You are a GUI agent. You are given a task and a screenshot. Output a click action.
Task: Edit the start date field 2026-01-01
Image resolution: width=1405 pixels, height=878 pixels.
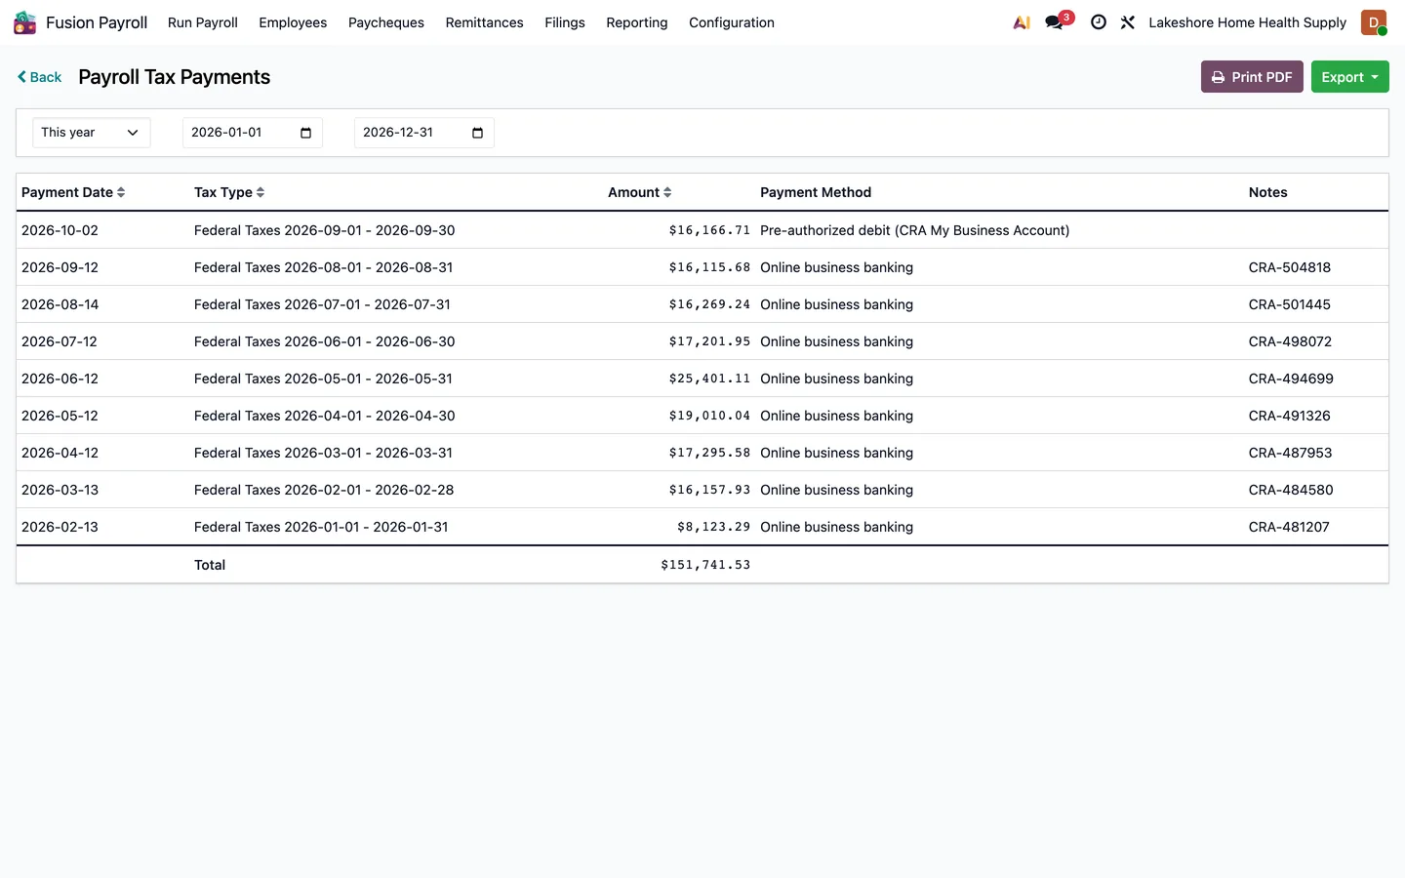pyautogui.click(x=252, y=133)
